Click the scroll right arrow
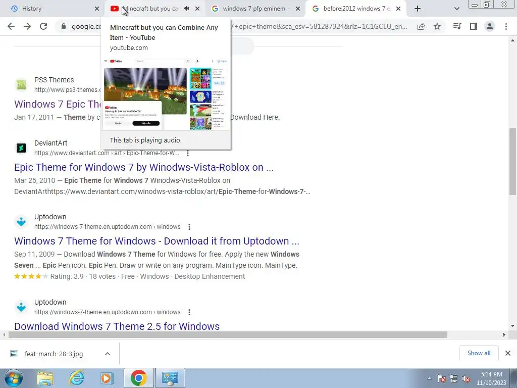The width and height of the screenshot is (517, 388). pyautogui.click(x=504, y=334)
